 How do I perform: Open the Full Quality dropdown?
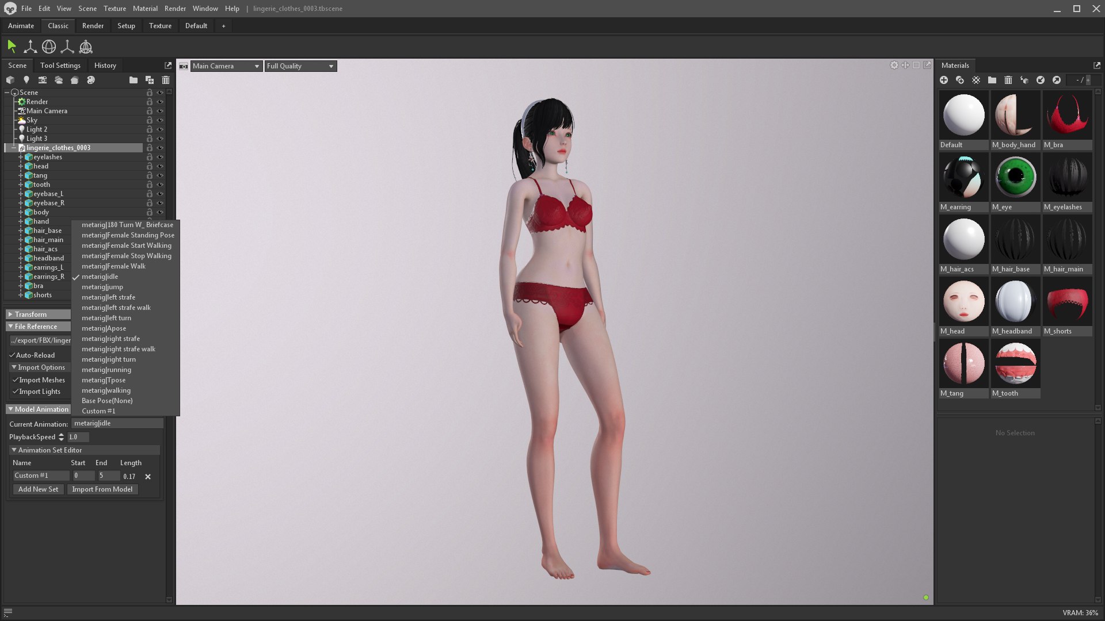pyautogui.click(x=300, y=66)
